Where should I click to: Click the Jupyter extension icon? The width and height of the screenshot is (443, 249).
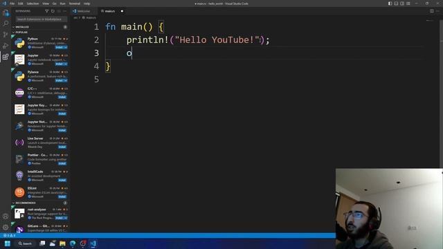pos(19,59)
